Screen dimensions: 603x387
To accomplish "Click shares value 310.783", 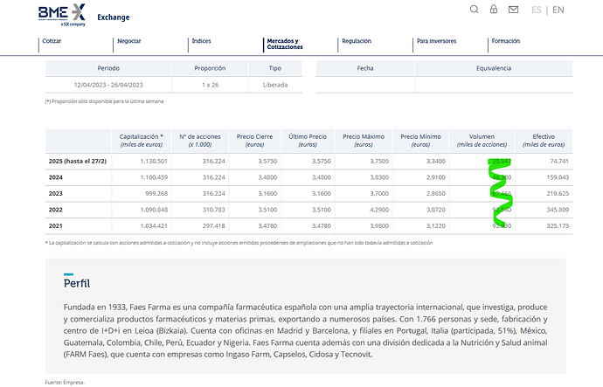I will pos(214,210).
